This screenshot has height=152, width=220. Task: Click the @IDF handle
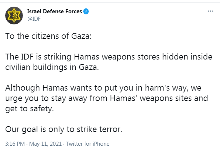point(34,19)
